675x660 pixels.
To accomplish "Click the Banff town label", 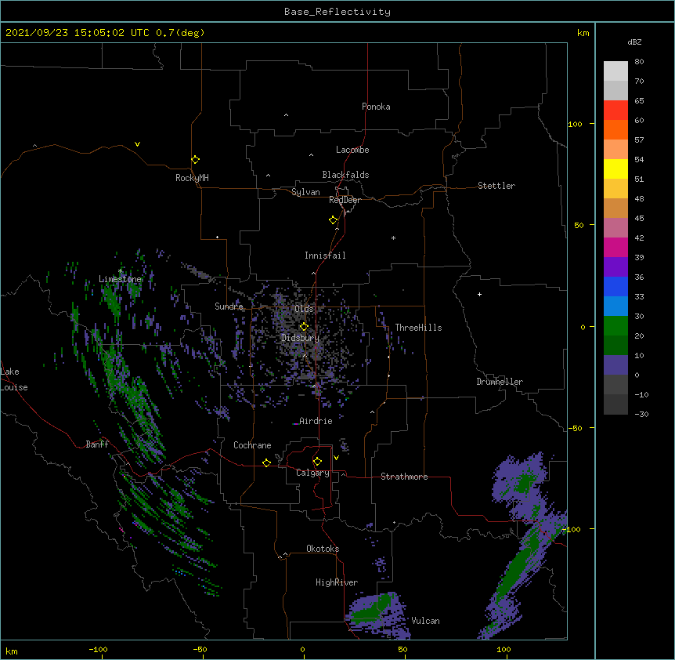I will [97, 444].
